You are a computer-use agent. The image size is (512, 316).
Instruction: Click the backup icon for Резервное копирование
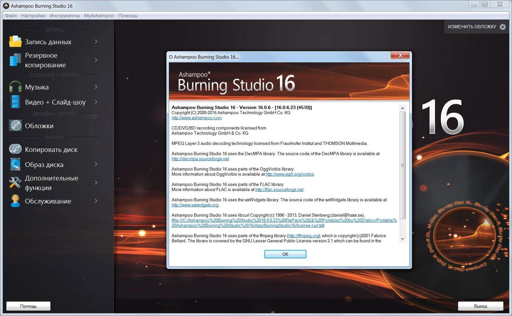click(15, 60)
